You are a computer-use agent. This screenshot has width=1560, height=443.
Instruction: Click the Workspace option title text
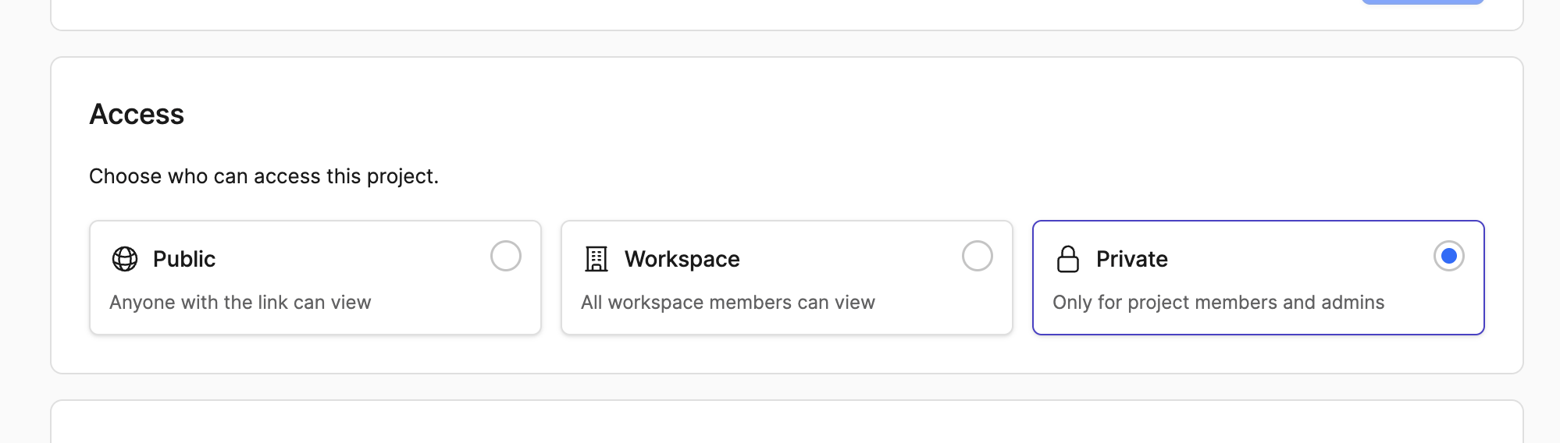click(682, 259)
